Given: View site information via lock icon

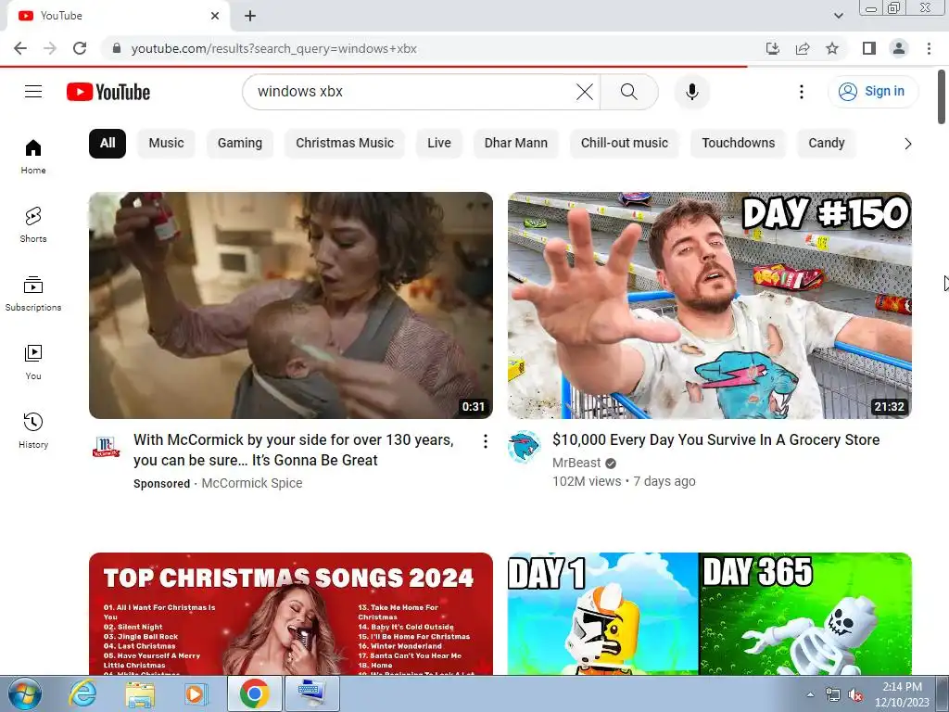Looking at the screenshot, I should coord(117,48).
